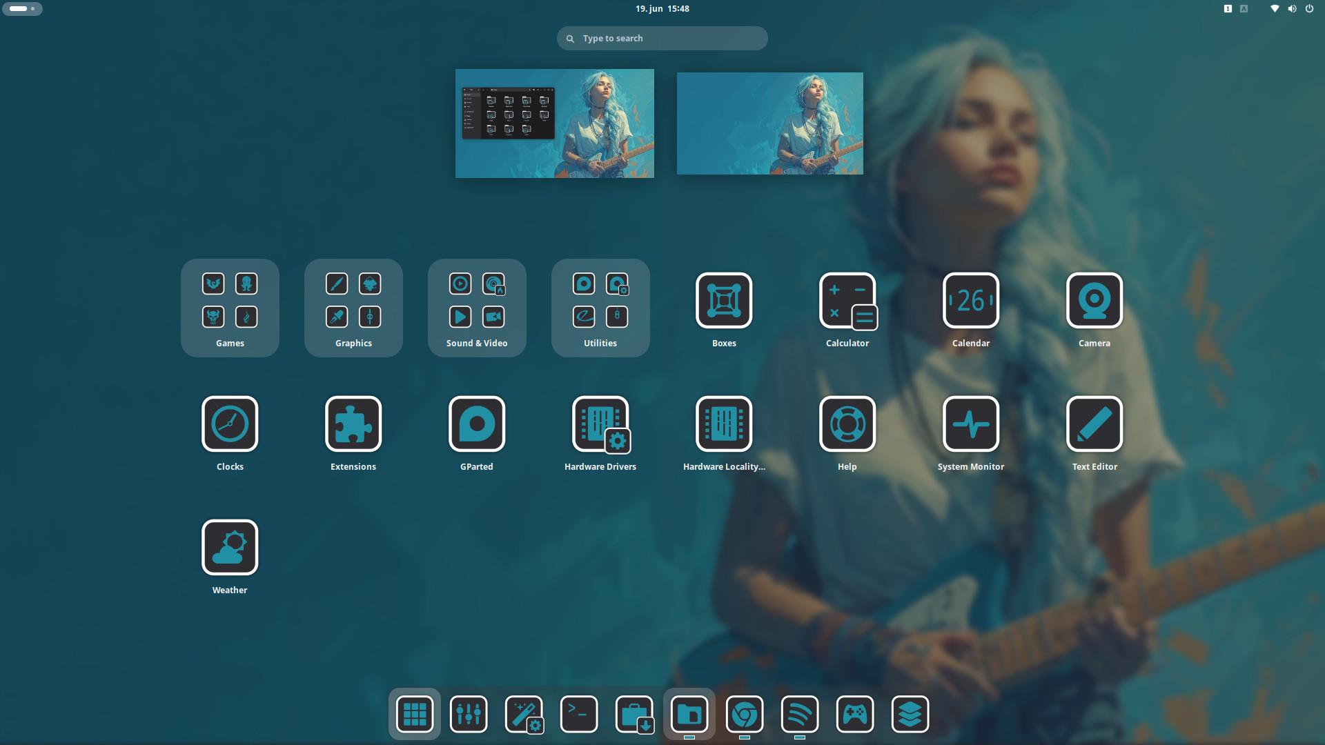1325x745 pixels.
Task: Open the software installer briefcase icon in dock
Action: 634,714
